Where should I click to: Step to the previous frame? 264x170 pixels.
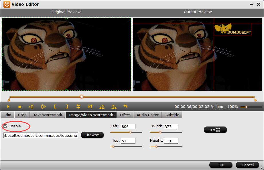pos(31,107)
